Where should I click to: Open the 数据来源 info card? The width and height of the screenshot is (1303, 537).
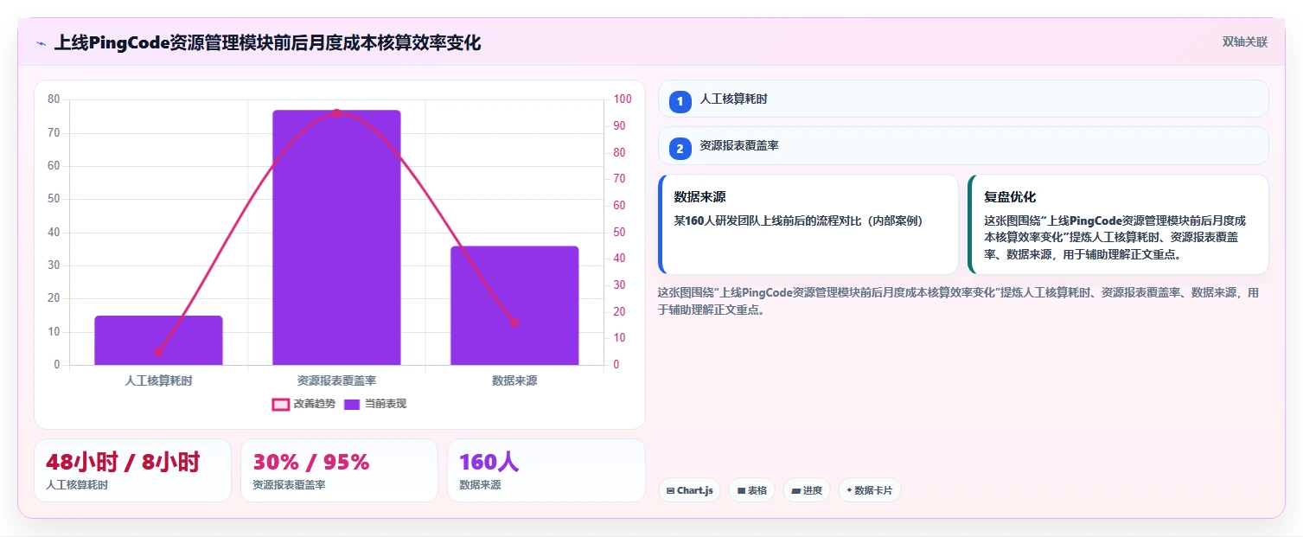(x=808, y=225)
